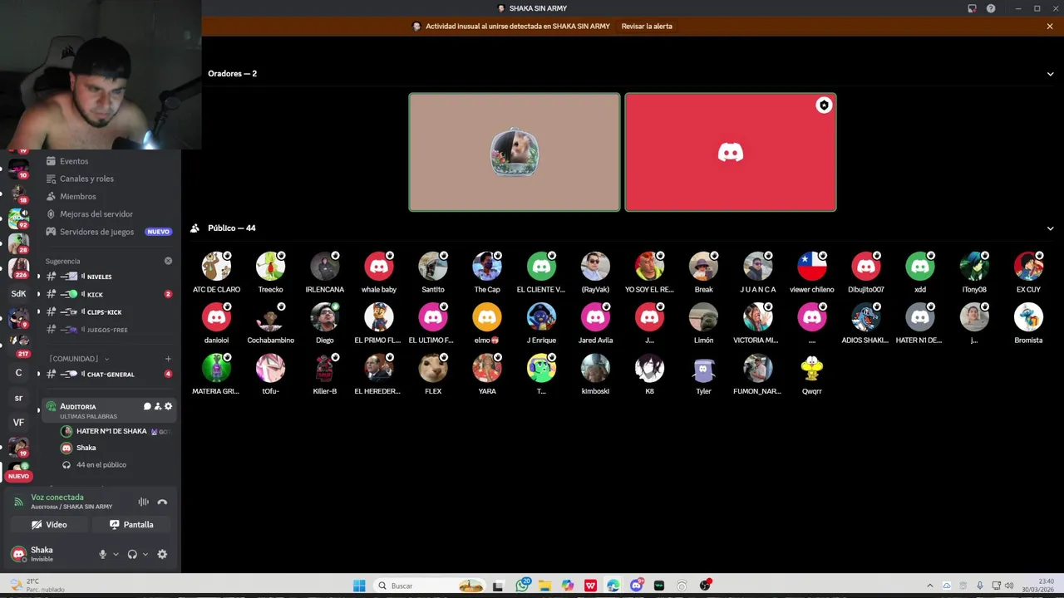The width and height of the screenshot is (1064, 598).
Task: Select audience member Killer-B
Action: pos(324,374)
